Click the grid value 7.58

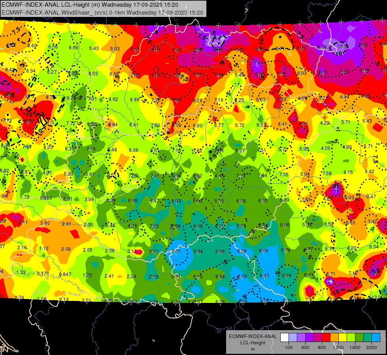[x=327, y=174]
